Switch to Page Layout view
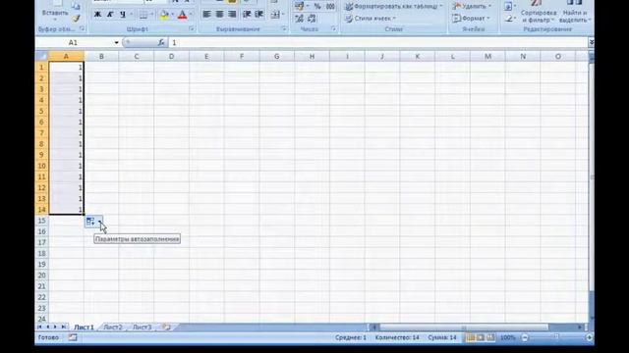This screenshot has height=353, width=629. [x=481, y=337]
